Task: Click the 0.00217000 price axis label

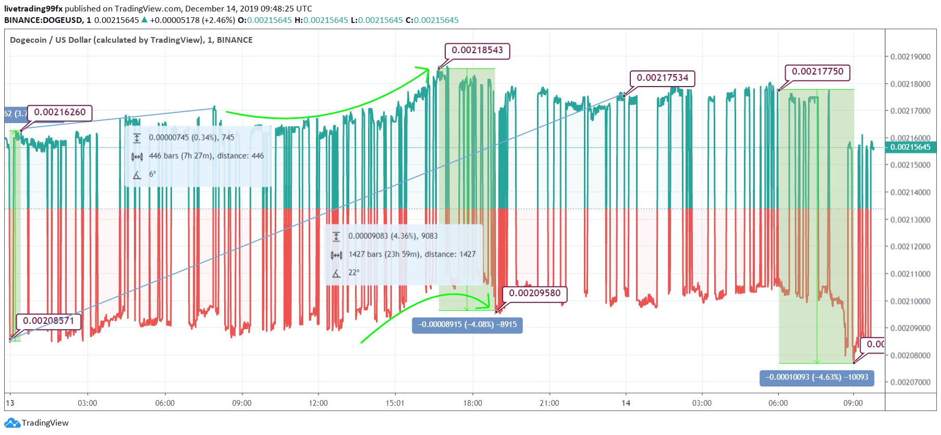Action: coord(910,111)
